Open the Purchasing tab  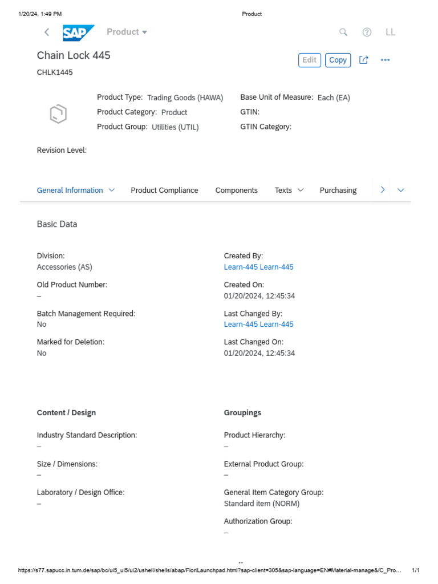tap(338, 190)
